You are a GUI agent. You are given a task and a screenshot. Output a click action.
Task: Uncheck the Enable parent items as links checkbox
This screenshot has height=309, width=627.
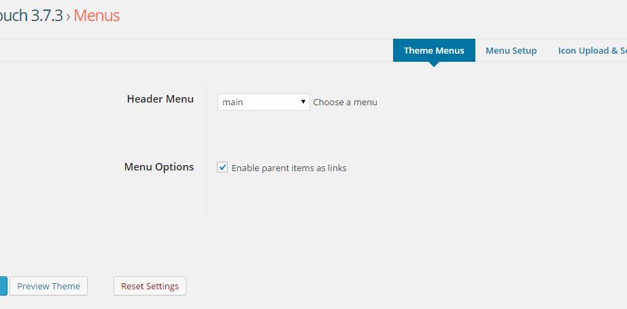pos(222,167)
